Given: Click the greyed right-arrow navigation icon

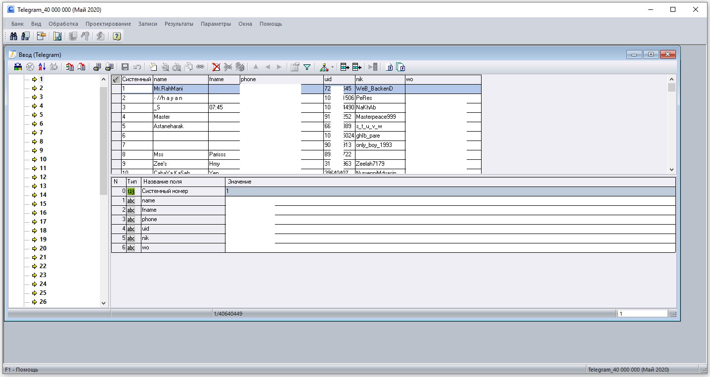Looking at the screenshot, I should (x=279, y=67).
